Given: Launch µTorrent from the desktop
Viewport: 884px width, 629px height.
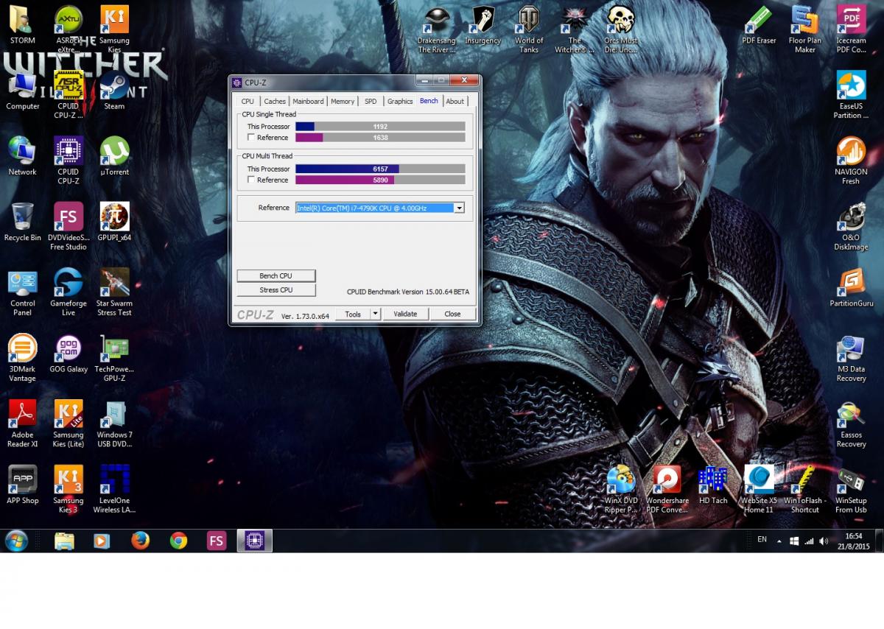Looking at the screenshot, I should click(114, 155).
